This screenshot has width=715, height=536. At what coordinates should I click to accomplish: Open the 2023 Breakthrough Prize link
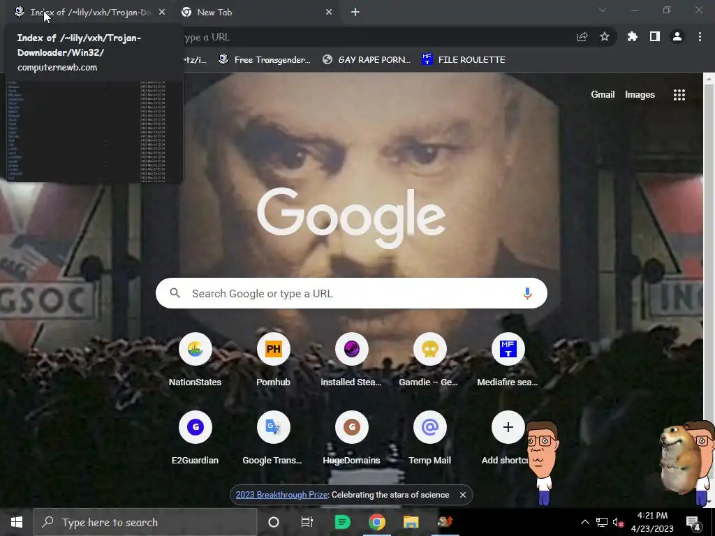(282, 495)
